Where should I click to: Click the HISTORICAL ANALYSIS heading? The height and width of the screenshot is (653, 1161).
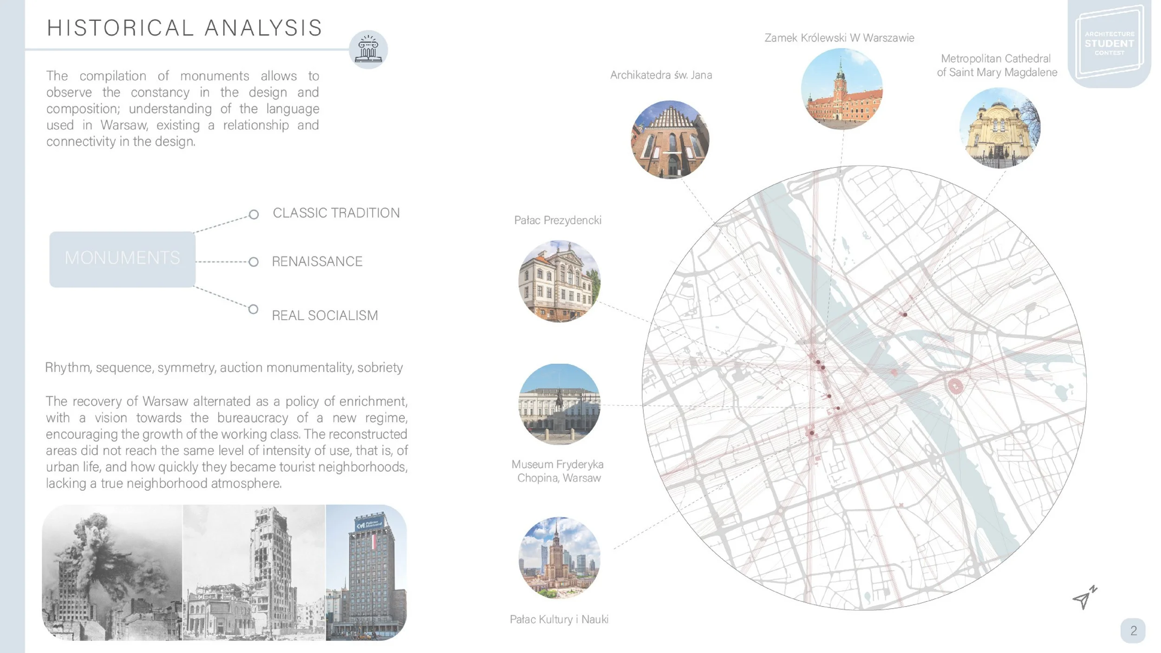pyautogui.click(x=184, y=28)
